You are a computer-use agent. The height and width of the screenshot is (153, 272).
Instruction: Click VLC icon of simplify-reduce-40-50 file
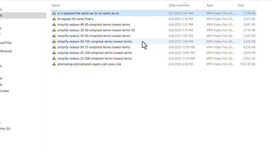[x=54, y=25]
